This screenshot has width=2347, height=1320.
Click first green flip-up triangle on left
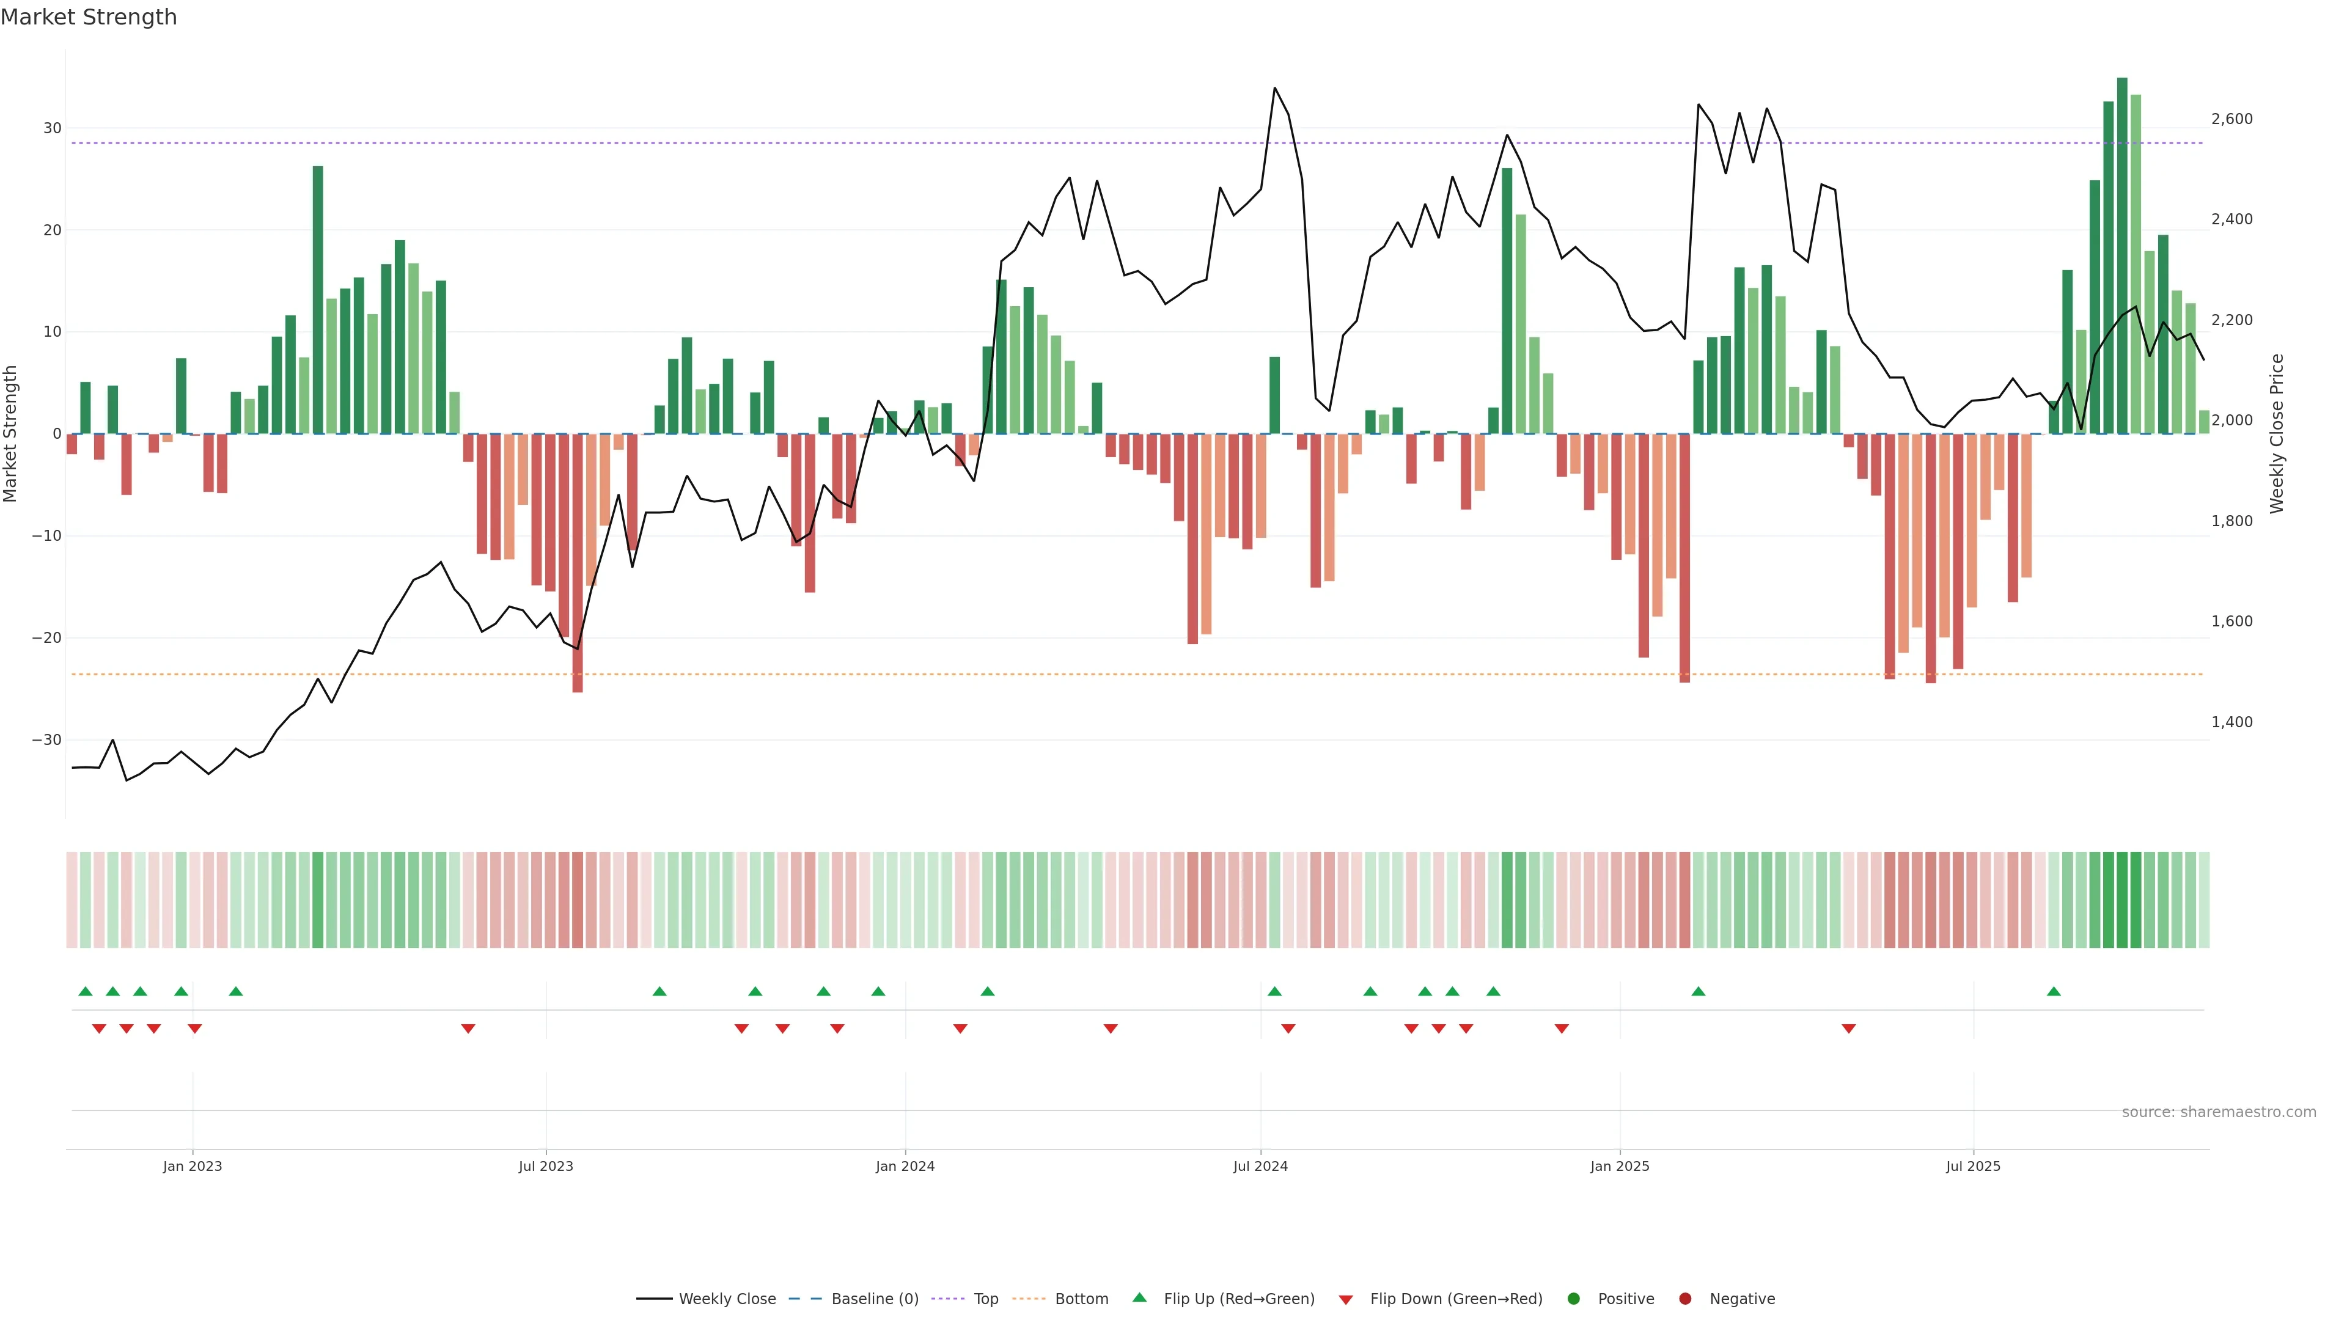[x=86, y=991]
